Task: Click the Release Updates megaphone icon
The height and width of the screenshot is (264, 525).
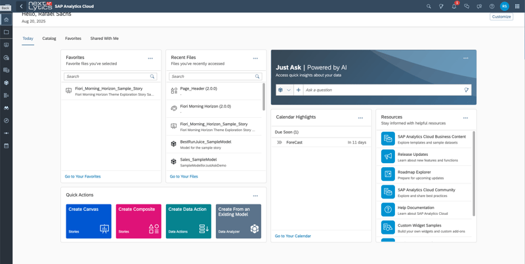Action: point(388,157)
